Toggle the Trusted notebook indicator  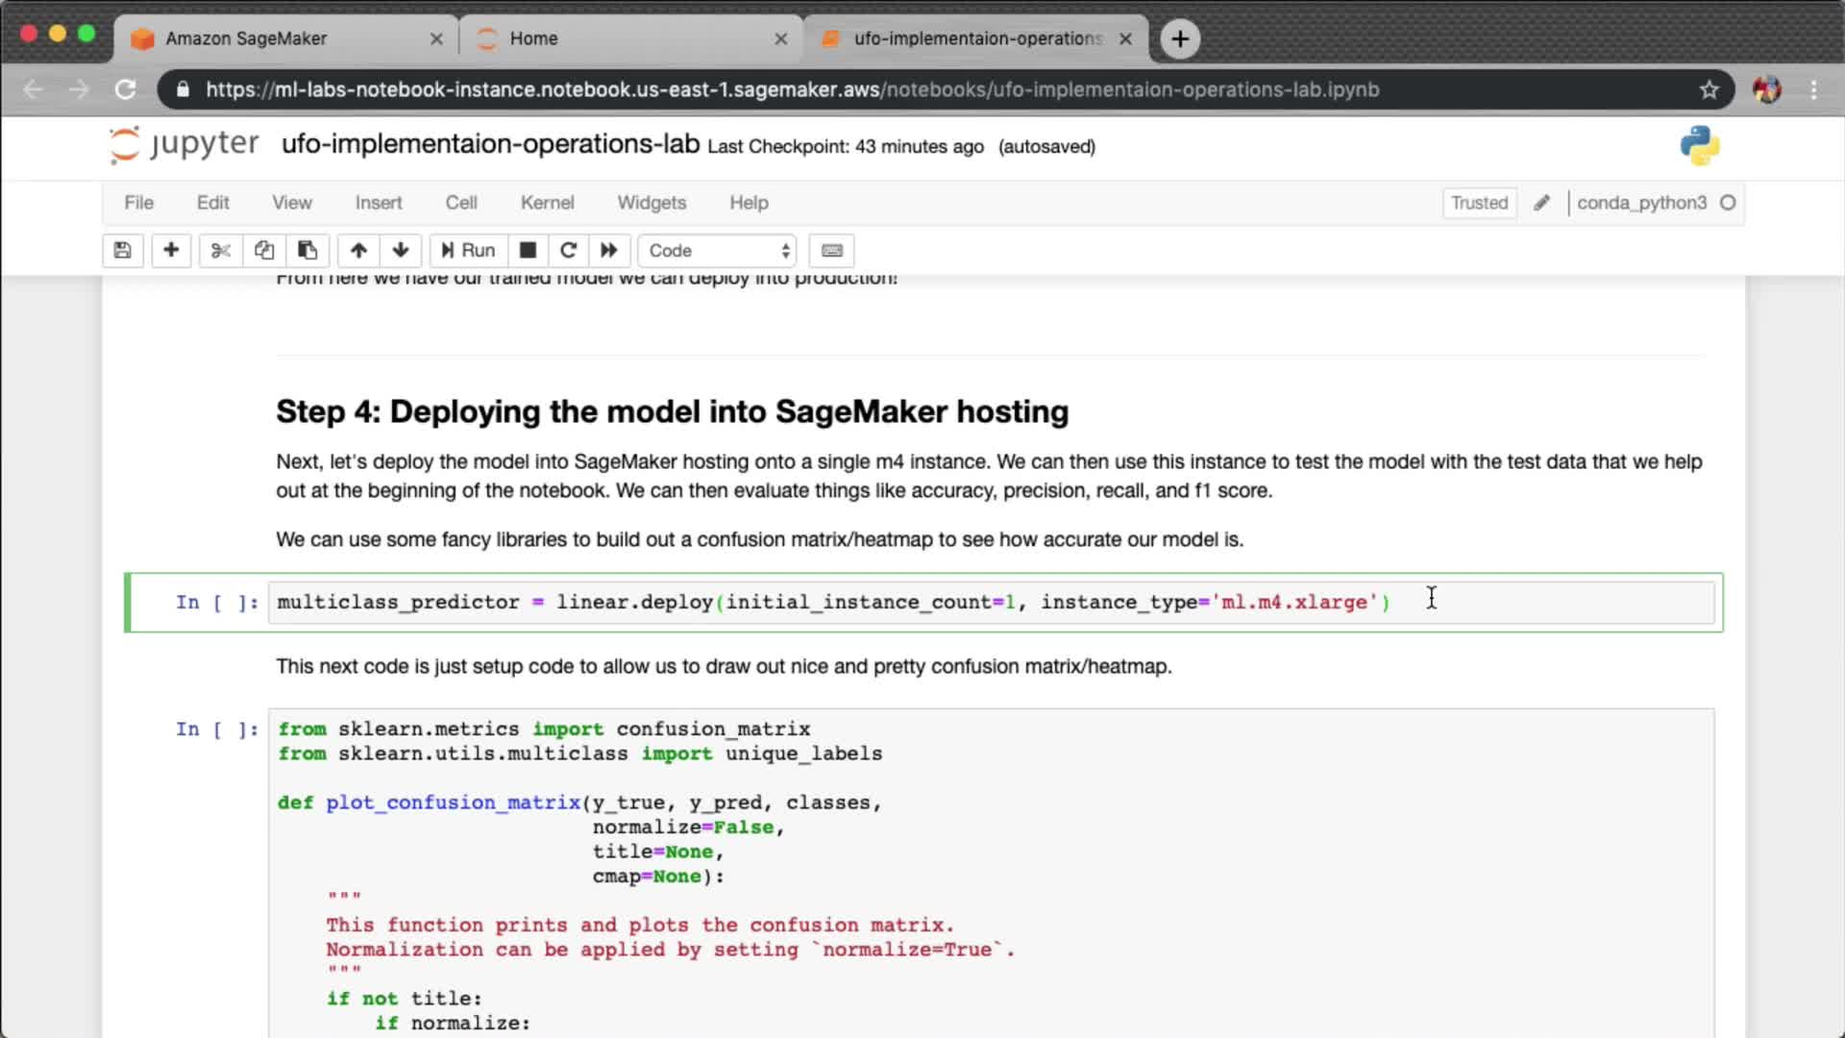coord(1479,203)
